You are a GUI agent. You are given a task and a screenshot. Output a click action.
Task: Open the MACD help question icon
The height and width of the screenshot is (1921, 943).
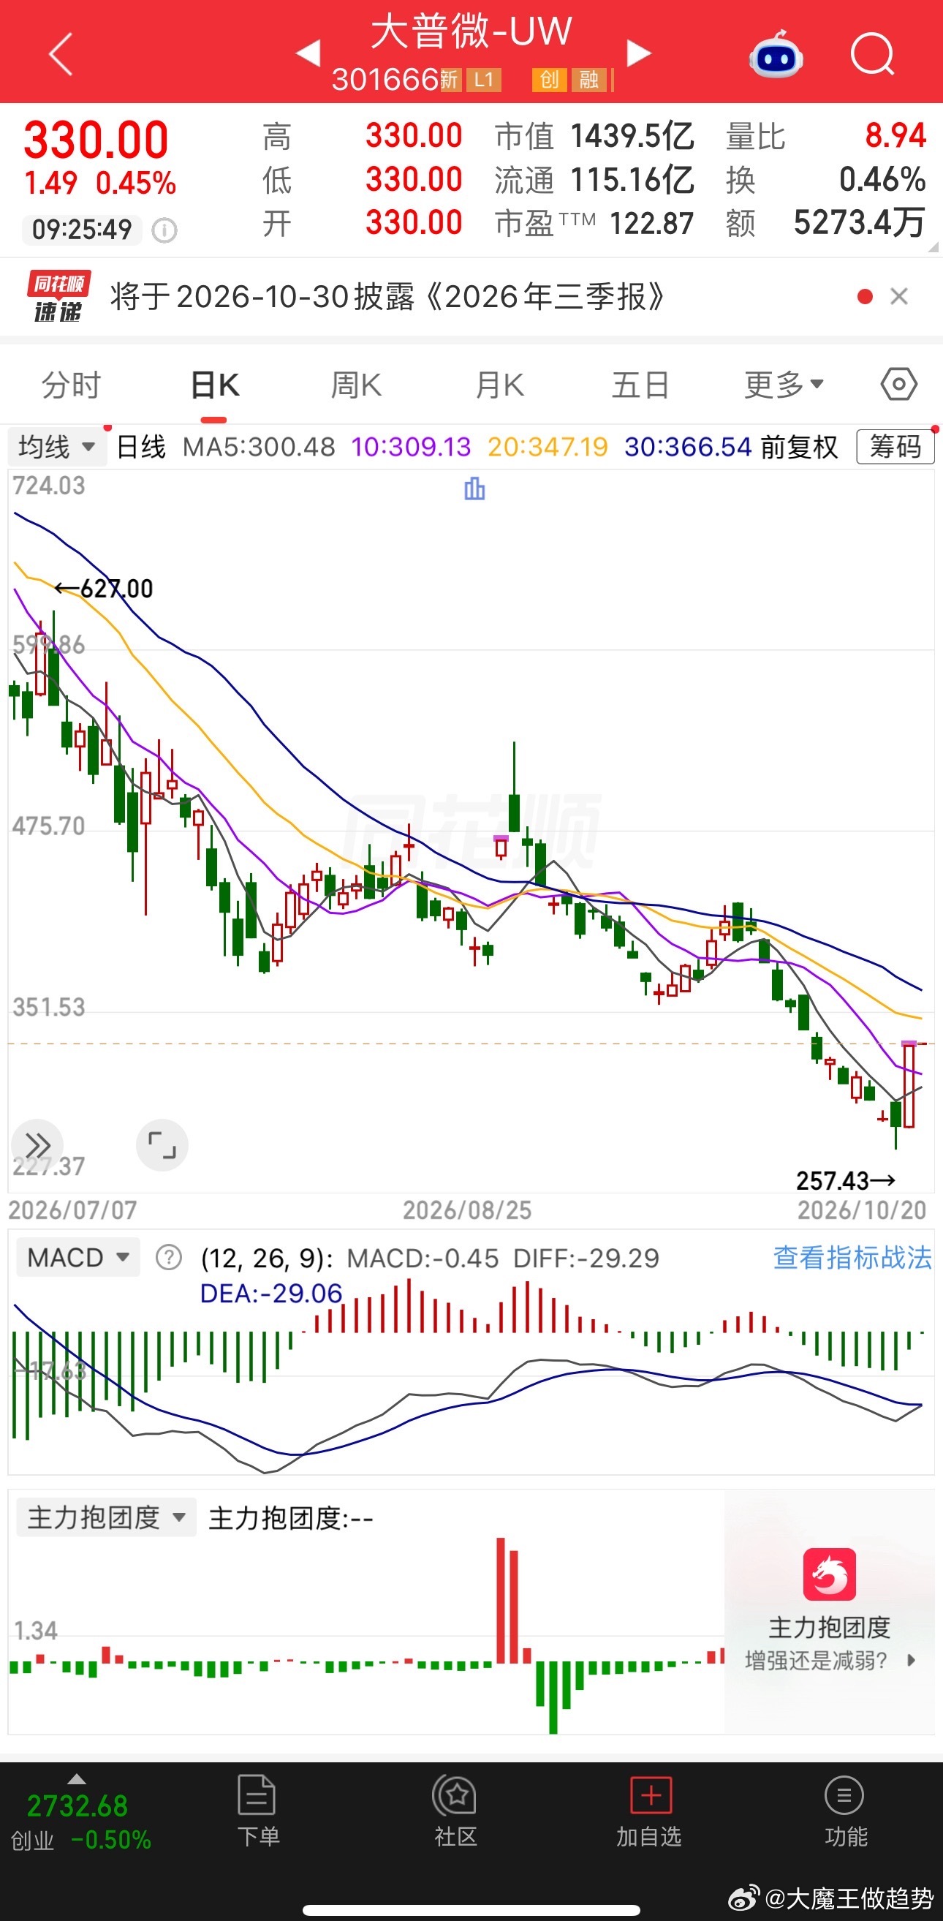click(x=168, y=1257)
